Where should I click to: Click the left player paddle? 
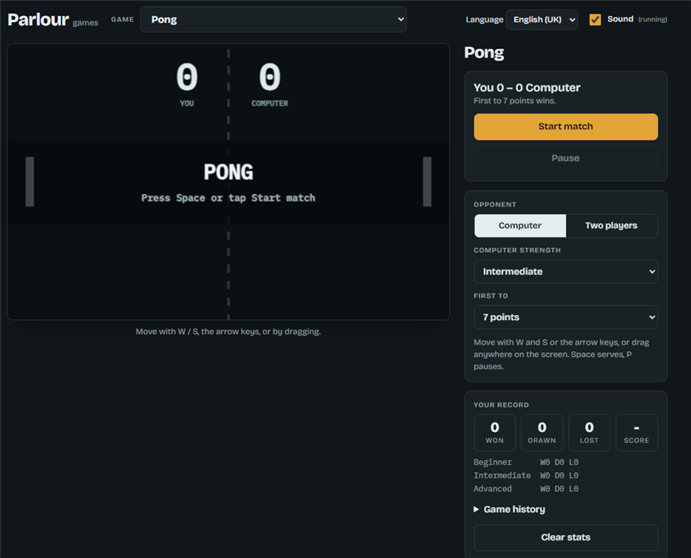click(x=29, y=181)
